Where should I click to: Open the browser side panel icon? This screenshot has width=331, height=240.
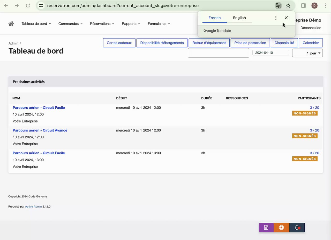tap(304, 5)
